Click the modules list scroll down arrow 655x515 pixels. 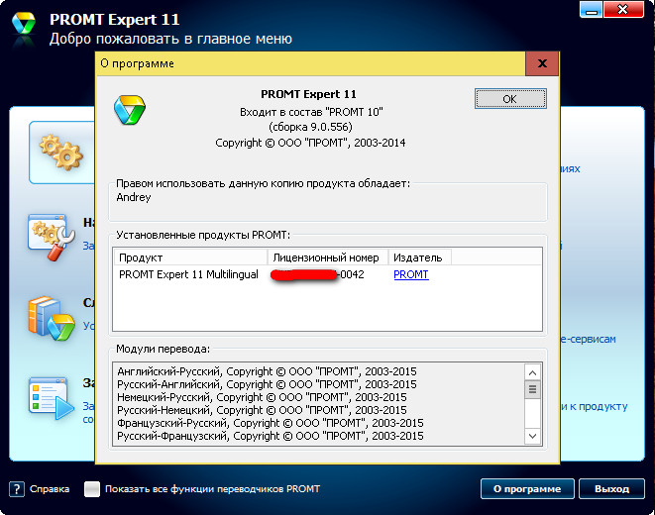[x=532, y=436]
